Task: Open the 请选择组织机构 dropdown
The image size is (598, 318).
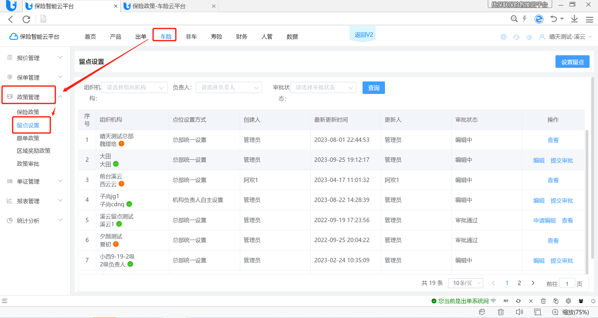Action: [134, 87]
